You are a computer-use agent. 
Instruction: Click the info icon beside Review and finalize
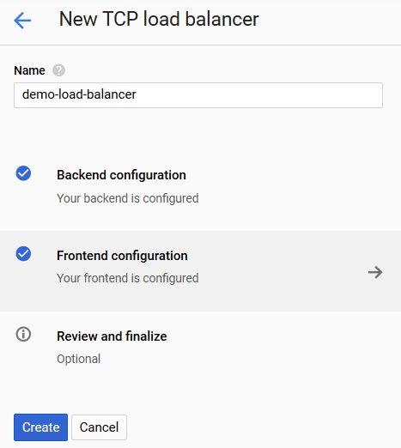point(23,334)
